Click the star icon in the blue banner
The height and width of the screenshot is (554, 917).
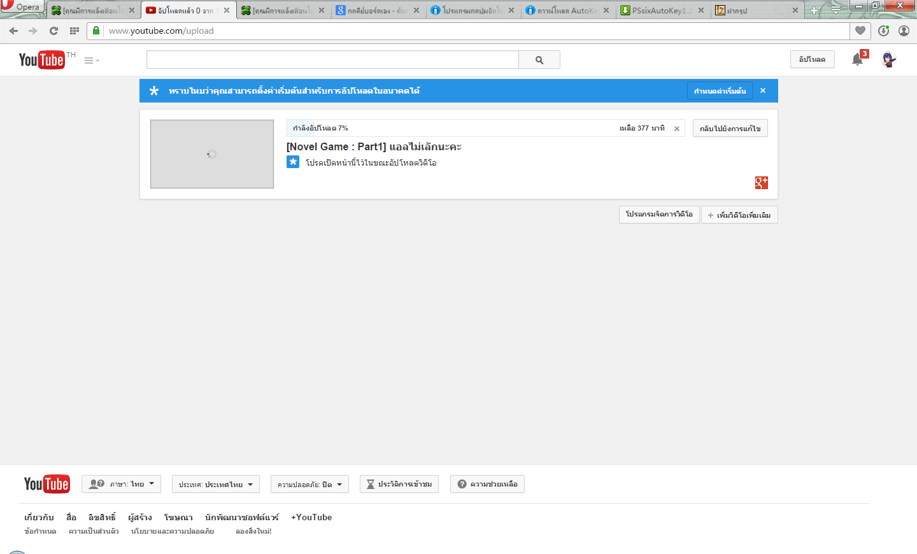pyautogui.click(x=154, y=91)
